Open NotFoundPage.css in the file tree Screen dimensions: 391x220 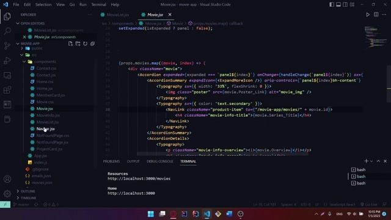click(53, 136)
